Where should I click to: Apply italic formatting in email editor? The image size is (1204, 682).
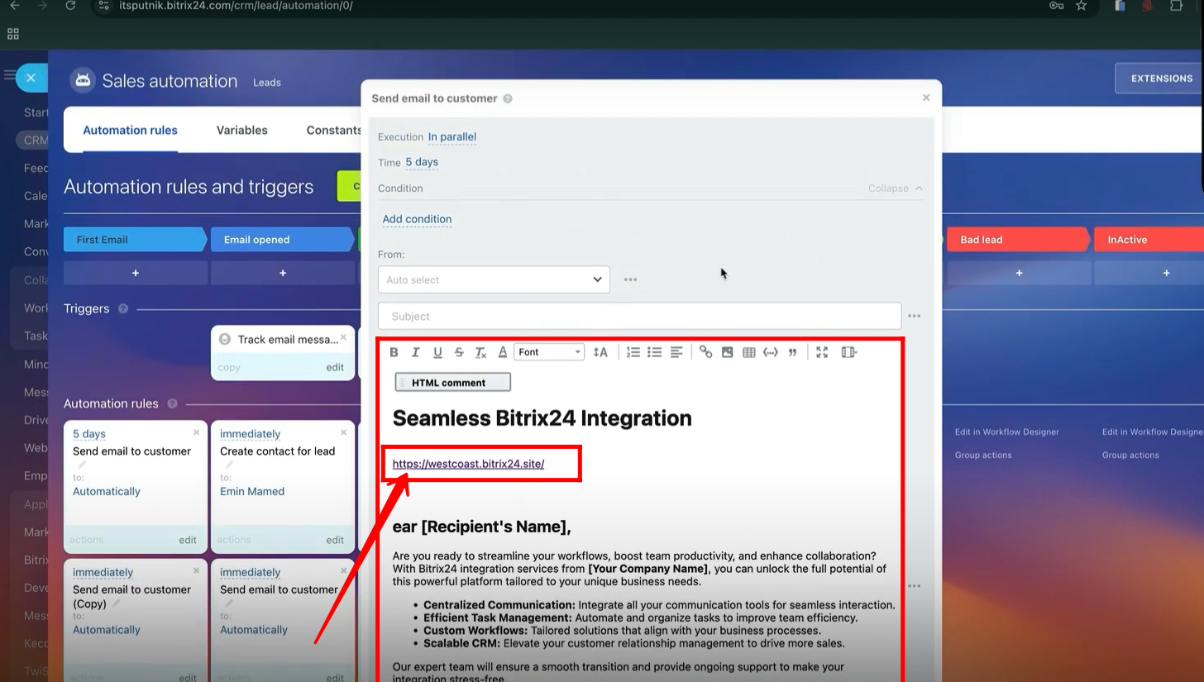tap(416, 352)
